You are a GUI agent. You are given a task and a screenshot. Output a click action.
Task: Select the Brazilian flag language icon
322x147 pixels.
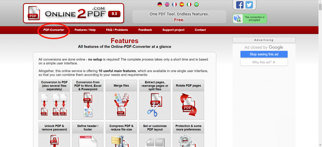[196, 4]
